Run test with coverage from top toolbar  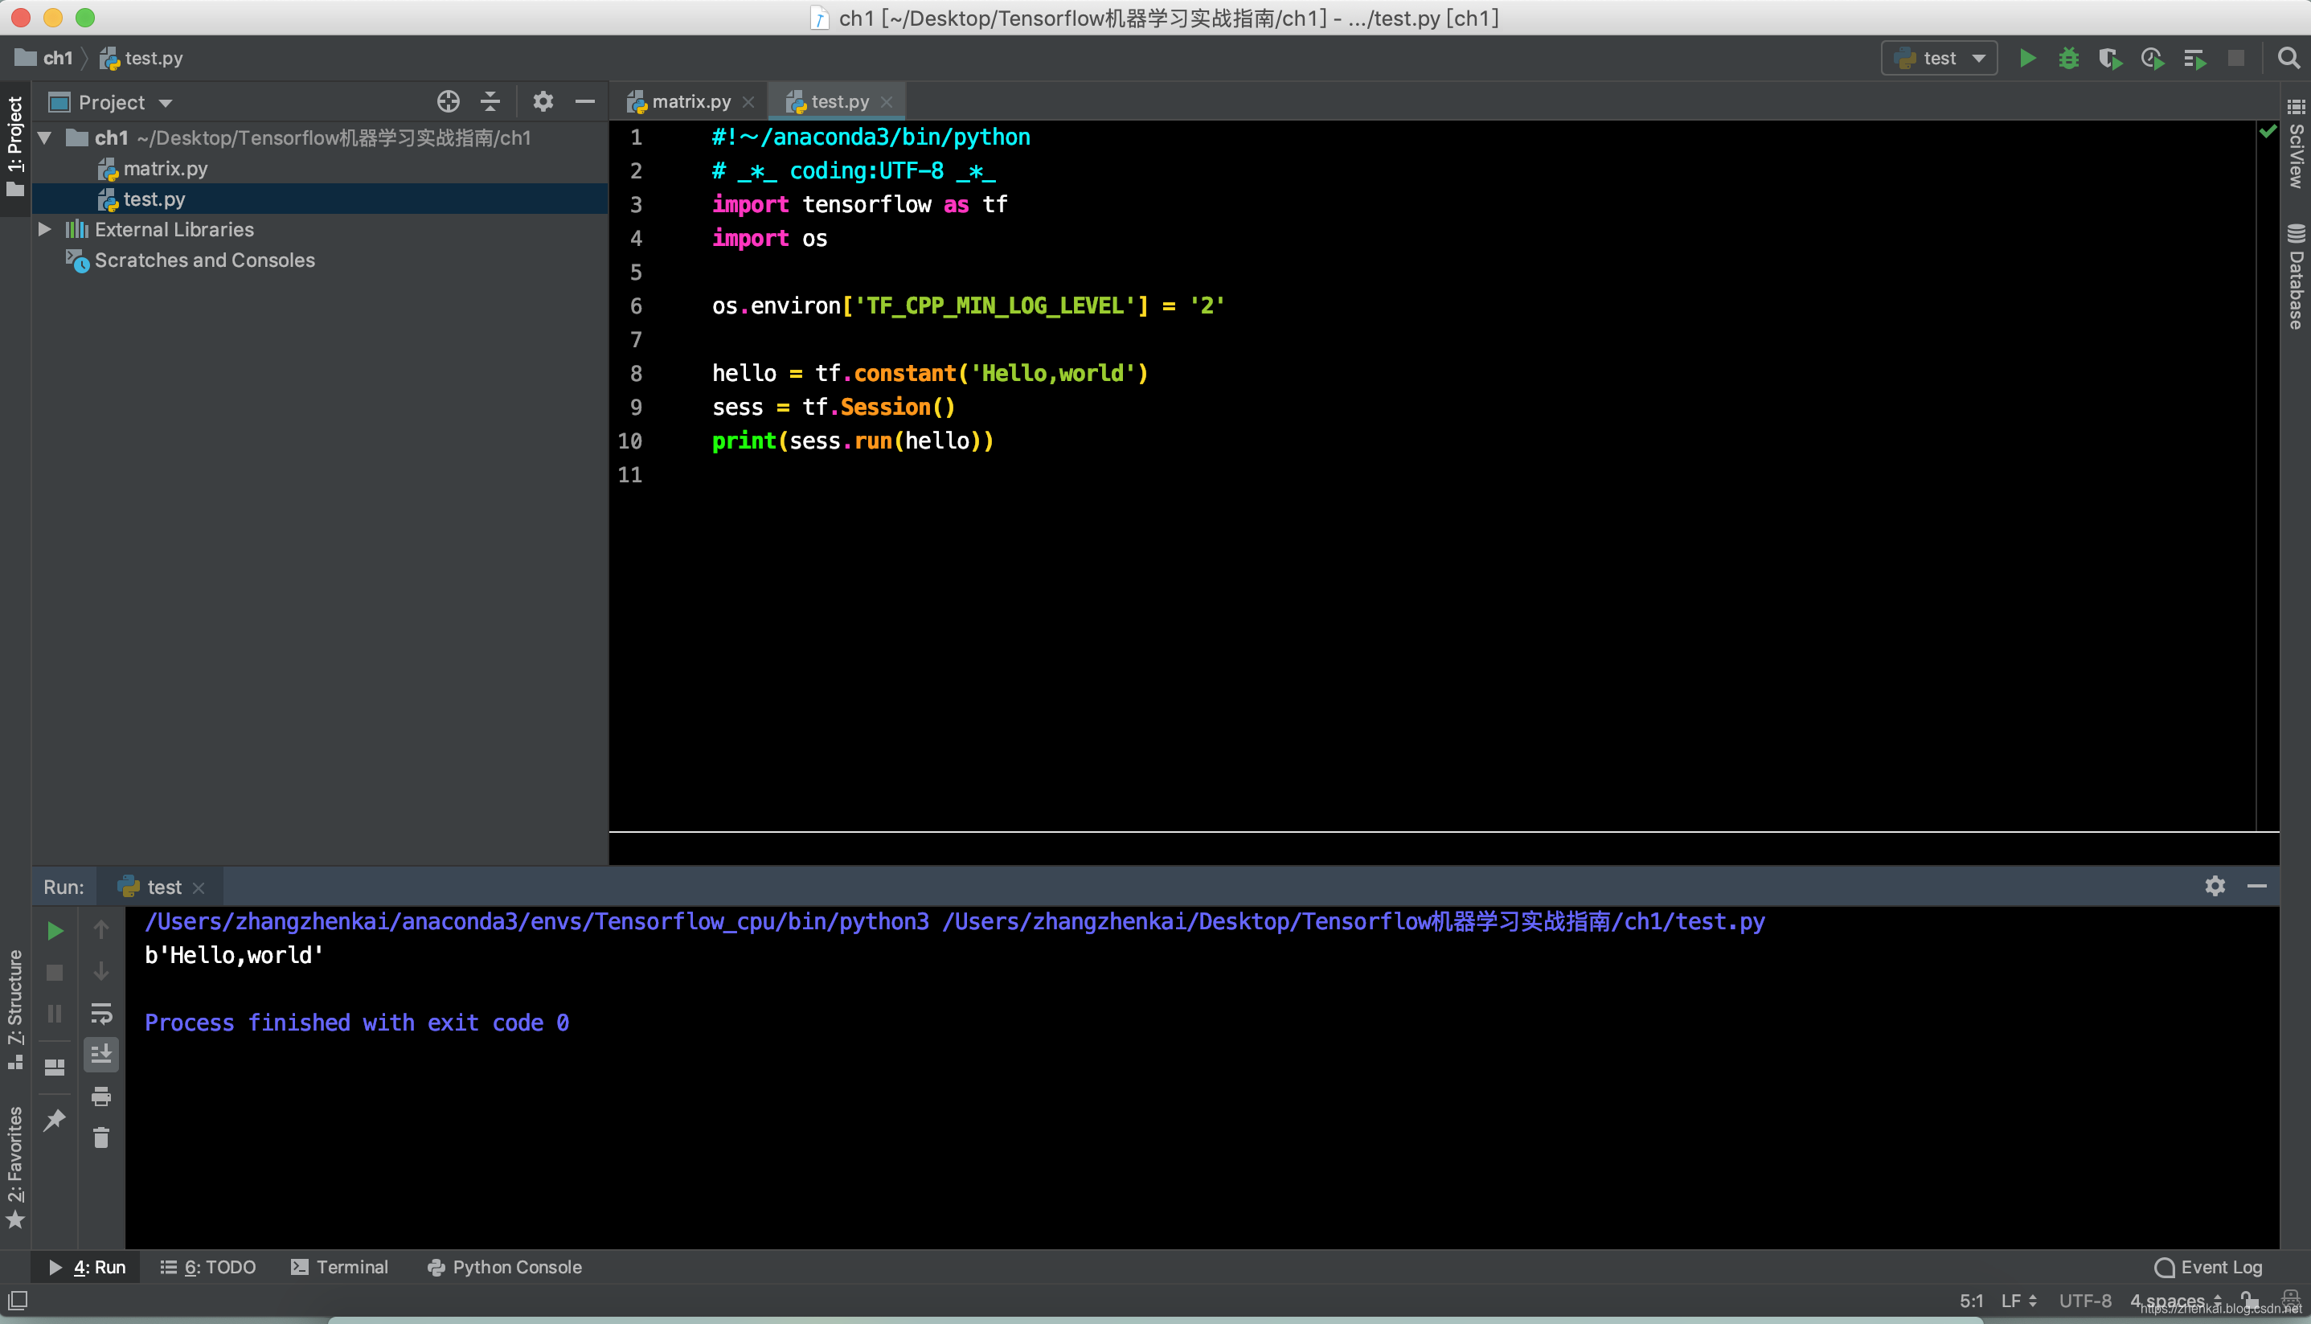2110,59
